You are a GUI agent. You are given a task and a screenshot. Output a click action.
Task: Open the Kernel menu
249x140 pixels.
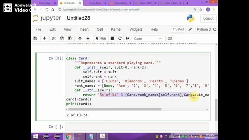[116, 30]
